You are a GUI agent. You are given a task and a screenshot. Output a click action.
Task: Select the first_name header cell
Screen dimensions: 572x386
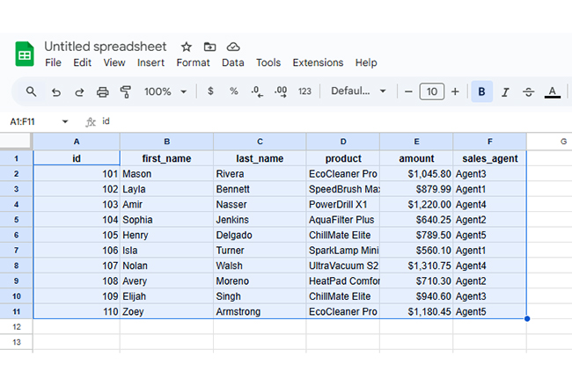tap(166, 158)
